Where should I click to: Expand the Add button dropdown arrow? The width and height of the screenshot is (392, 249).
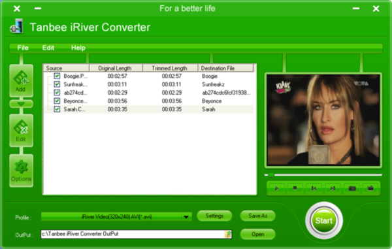pos(21,104)
